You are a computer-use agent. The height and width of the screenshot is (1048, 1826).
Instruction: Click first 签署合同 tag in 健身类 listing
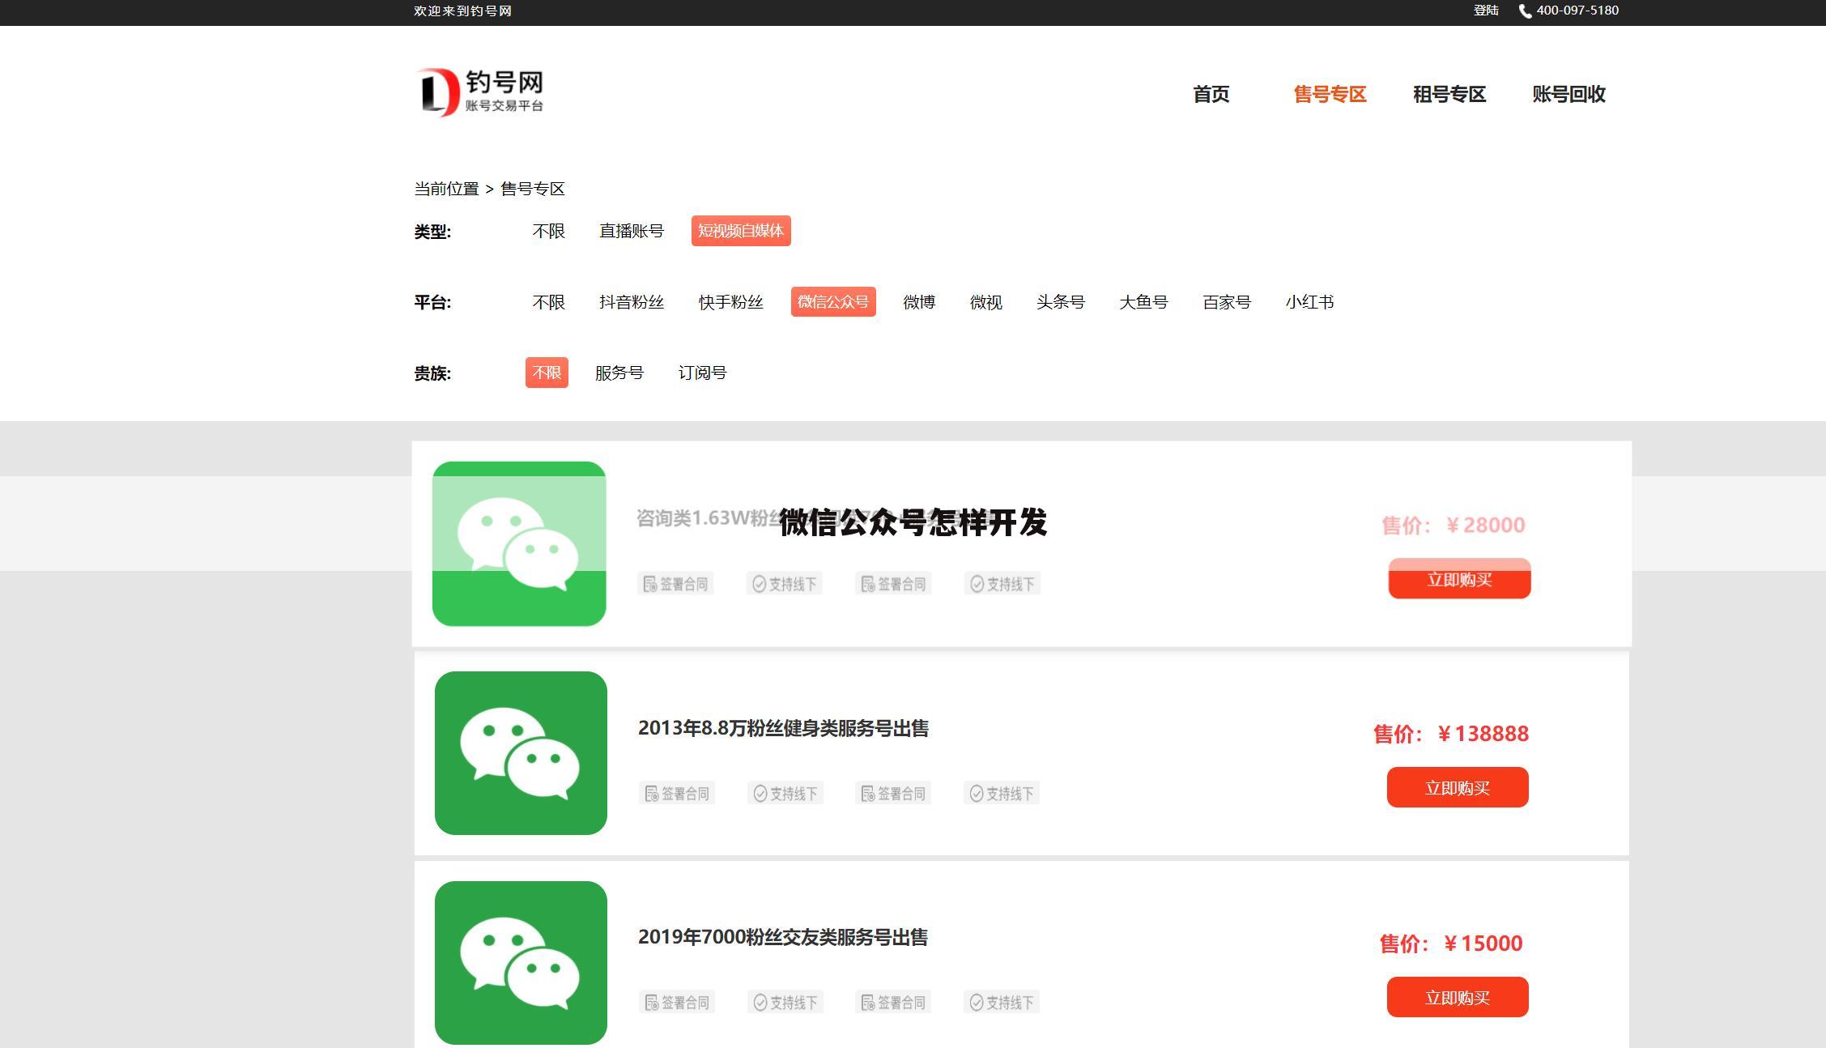(x=676, y=793)
